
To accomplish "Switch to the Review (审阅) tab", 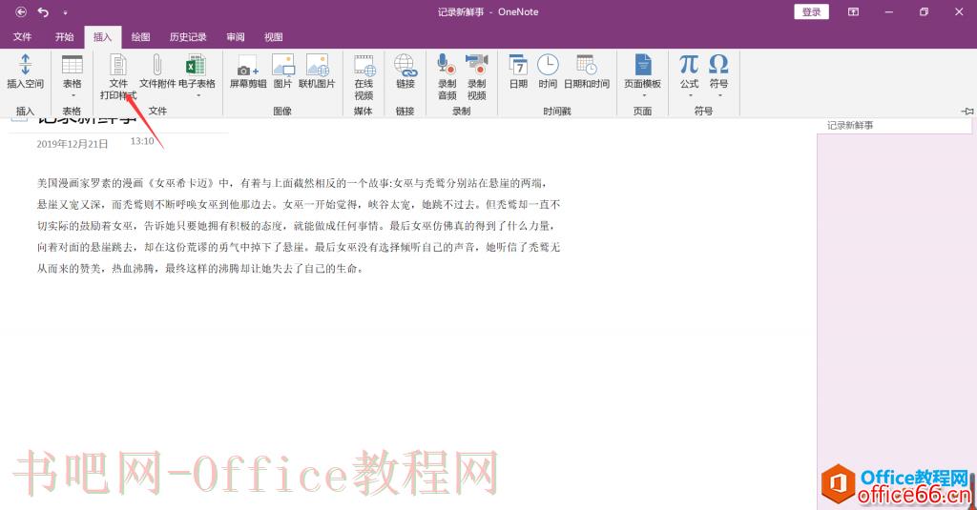I will 236,37.
